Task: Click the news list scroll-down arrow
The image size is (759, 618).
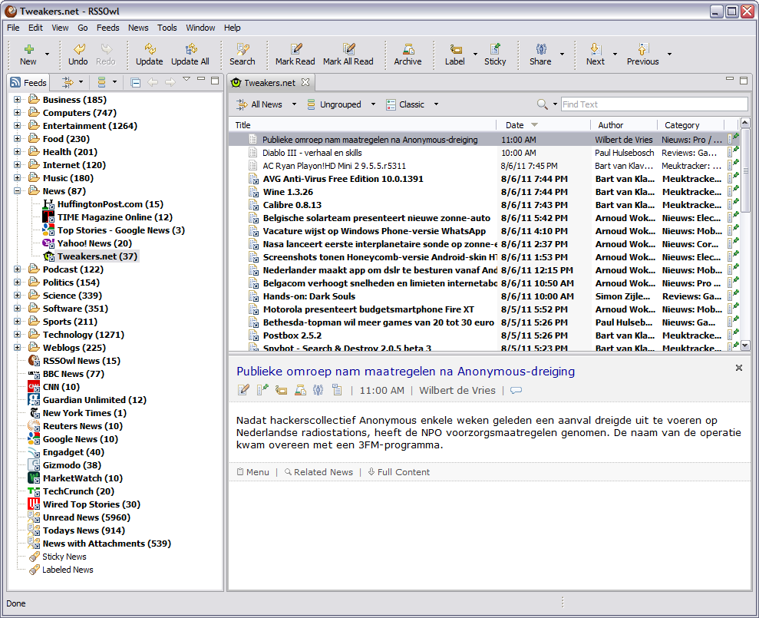Action: 745,345
